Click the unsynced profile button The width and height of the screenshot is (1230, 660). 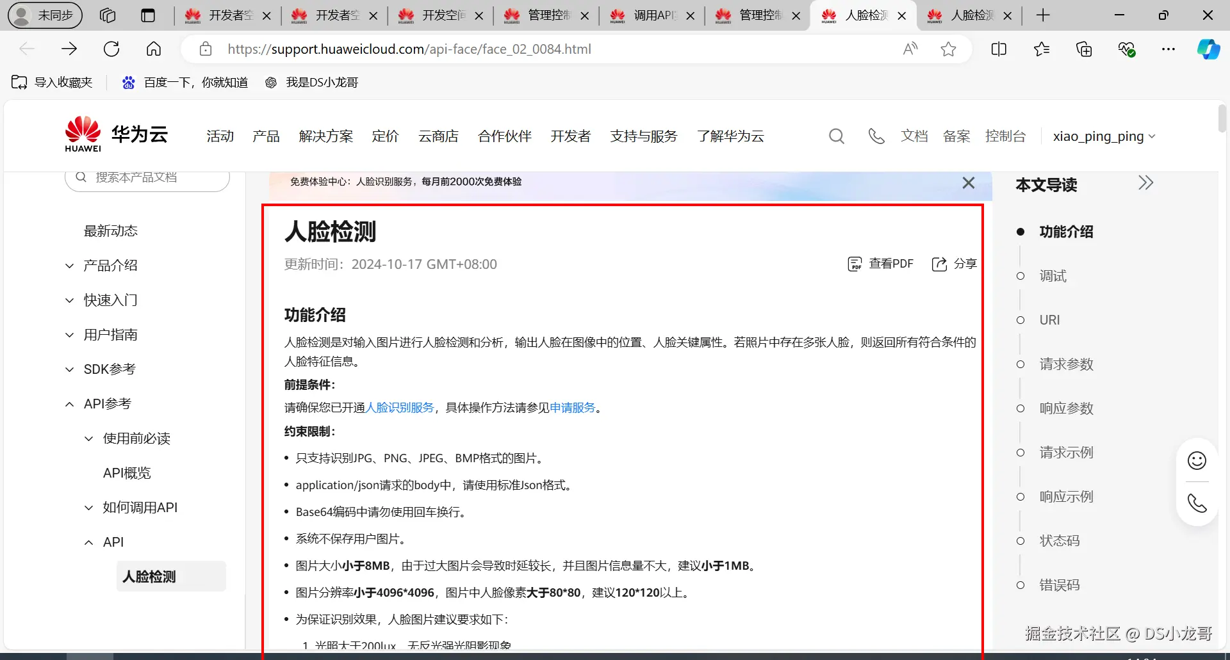tap(45, 15)
